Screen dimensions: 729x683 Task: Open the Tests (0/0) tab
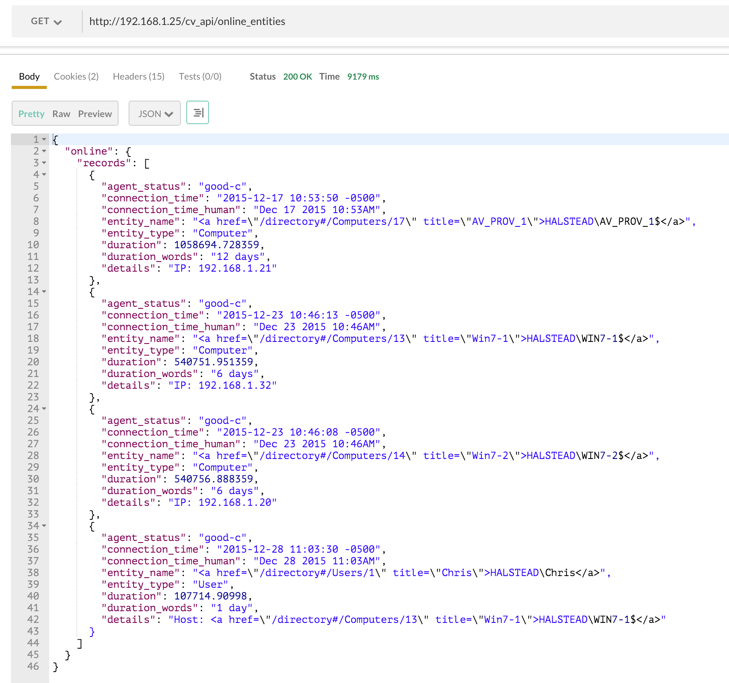[200, 76]
